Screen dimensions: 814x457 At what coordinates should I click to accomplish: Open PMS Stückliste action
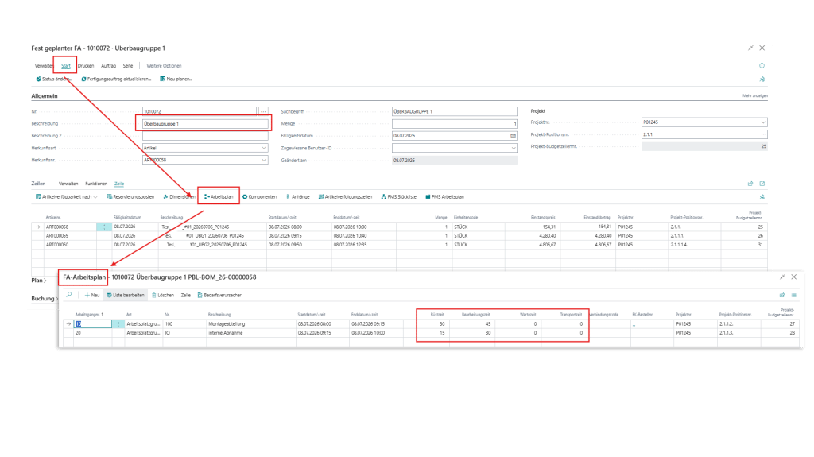pyautogui.click(x=399, y=197)
